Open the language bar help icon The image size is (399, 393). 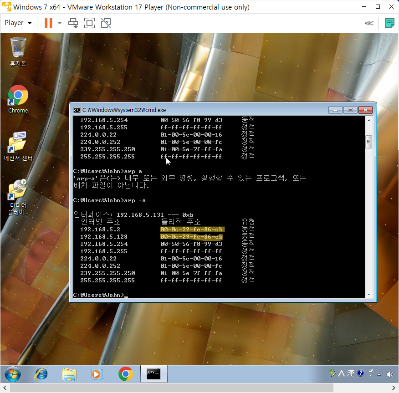tap(361, 373)
